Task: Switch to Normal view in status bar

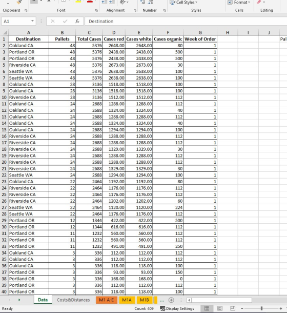Action: (x=207, y=308)
